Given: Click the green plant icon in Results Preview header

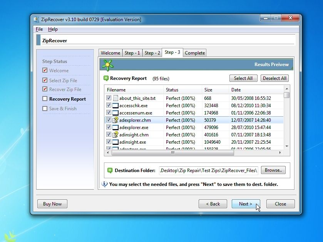Looking at the screenshot, I should pos(107,65).
